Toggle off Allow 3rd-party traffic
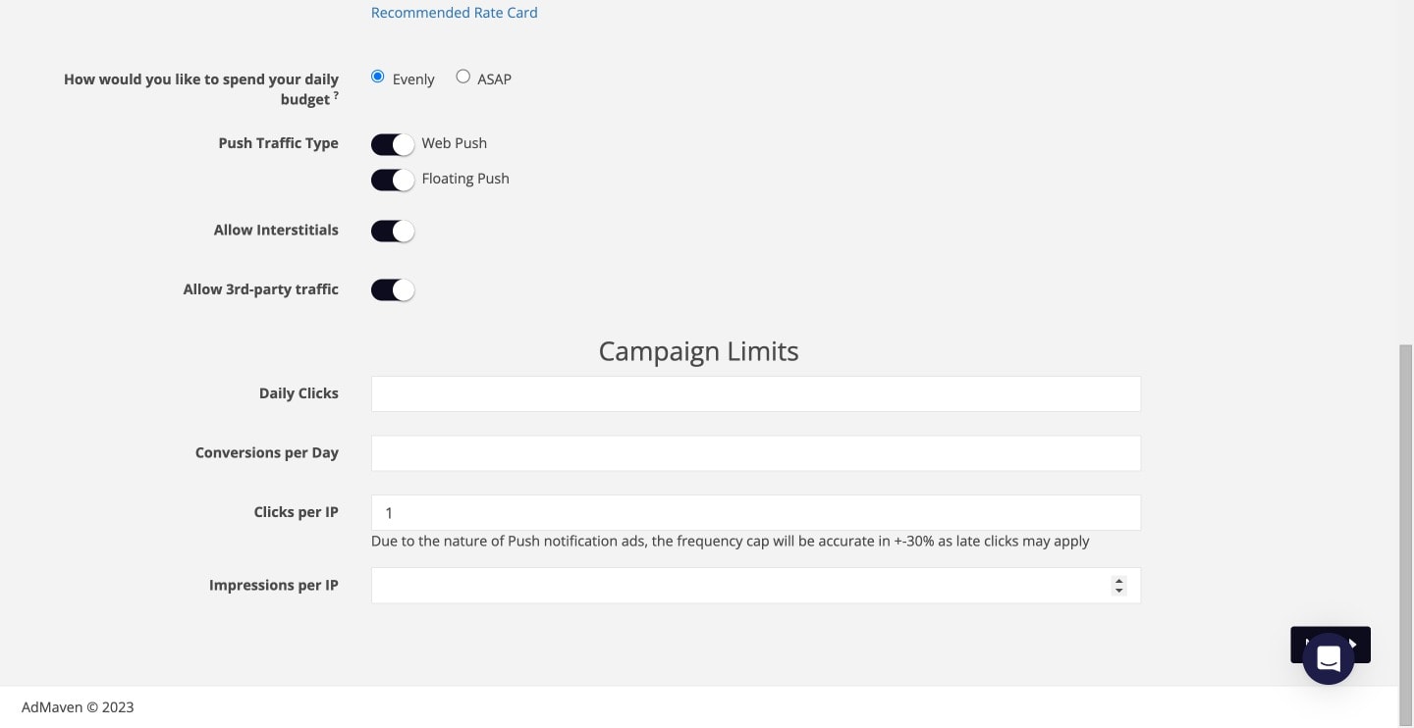 (393, 289)
